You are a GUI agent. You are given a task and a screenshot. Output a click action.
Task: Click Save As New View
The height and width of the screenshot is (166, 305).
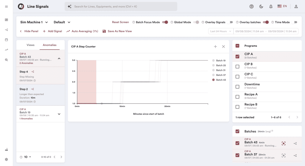(117, 31)
